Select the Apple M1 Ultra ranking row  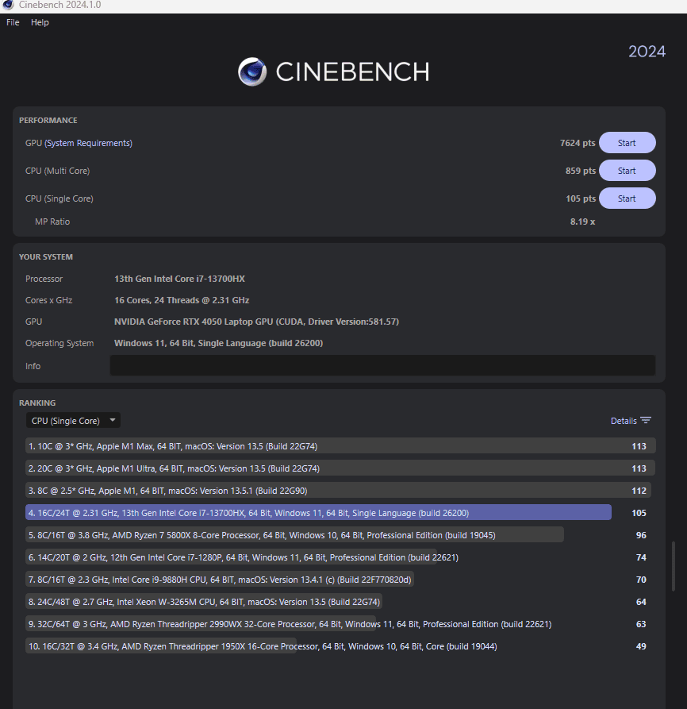click(340, 468)
